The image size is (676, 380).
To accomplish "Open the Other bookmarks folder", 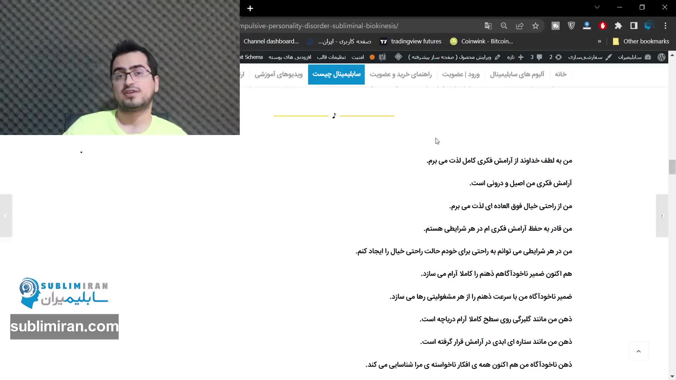I will 641,41.
